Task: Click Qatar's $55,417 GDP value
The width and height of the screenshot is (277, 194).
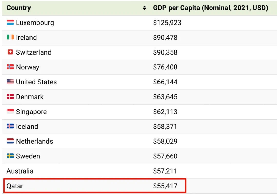Action: [x=165, y=186]
